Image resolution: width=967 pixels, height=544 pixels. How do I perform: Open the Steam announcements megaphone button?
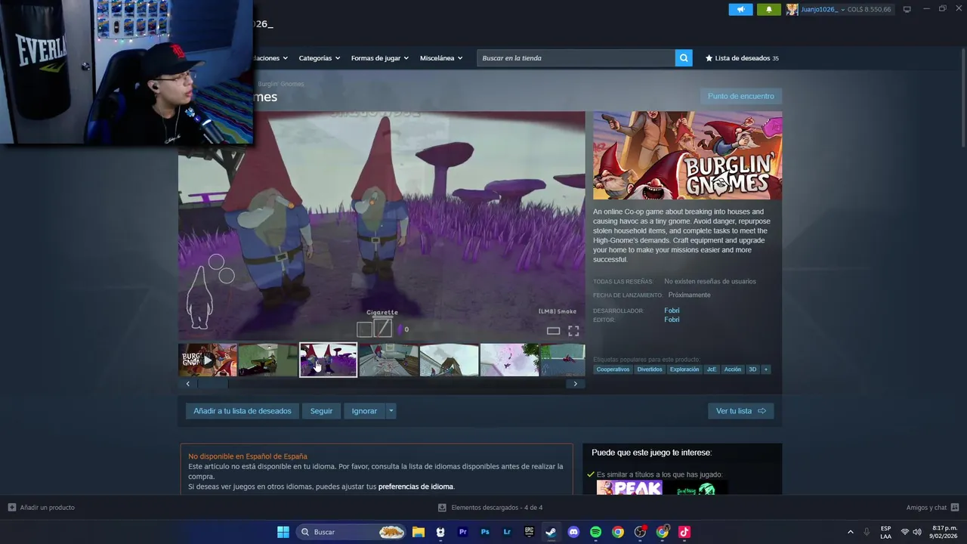(x=740, y=9)
